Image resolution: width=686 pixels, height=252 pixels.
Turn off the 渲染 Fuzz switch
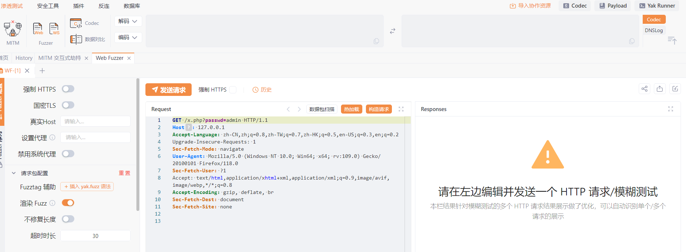point(68,203)
